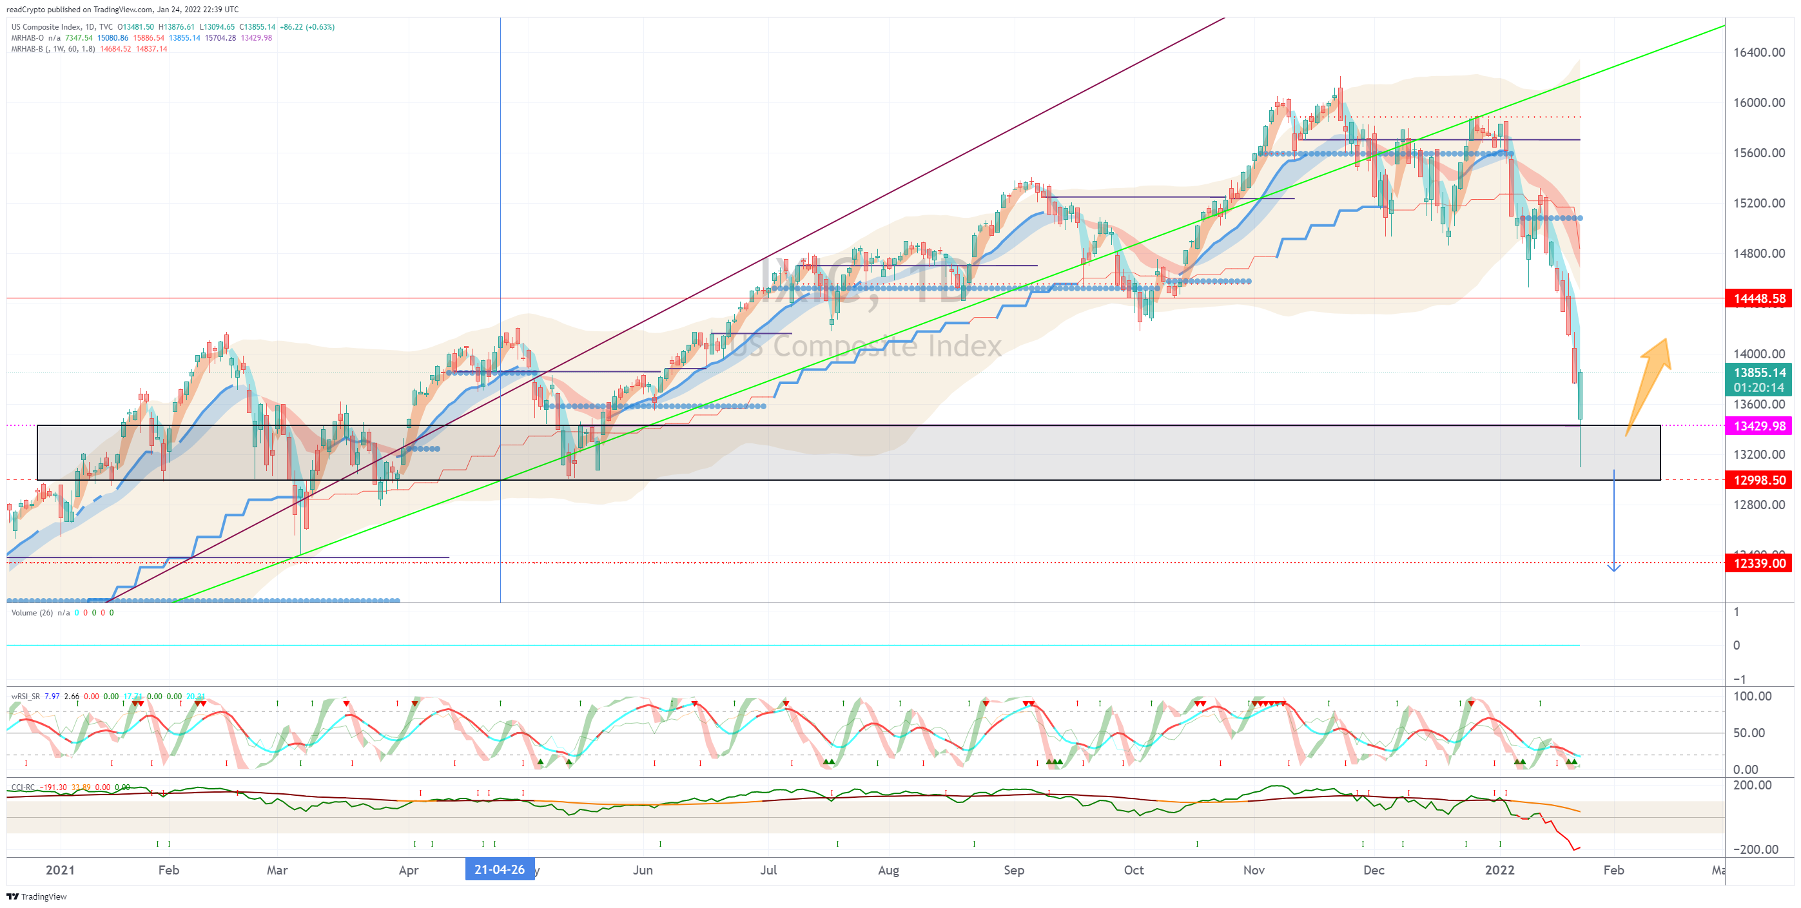This screenshot has height=908, width=1801.
Task: Click the red 14448.58 price label
Action: pos(1758,298)
